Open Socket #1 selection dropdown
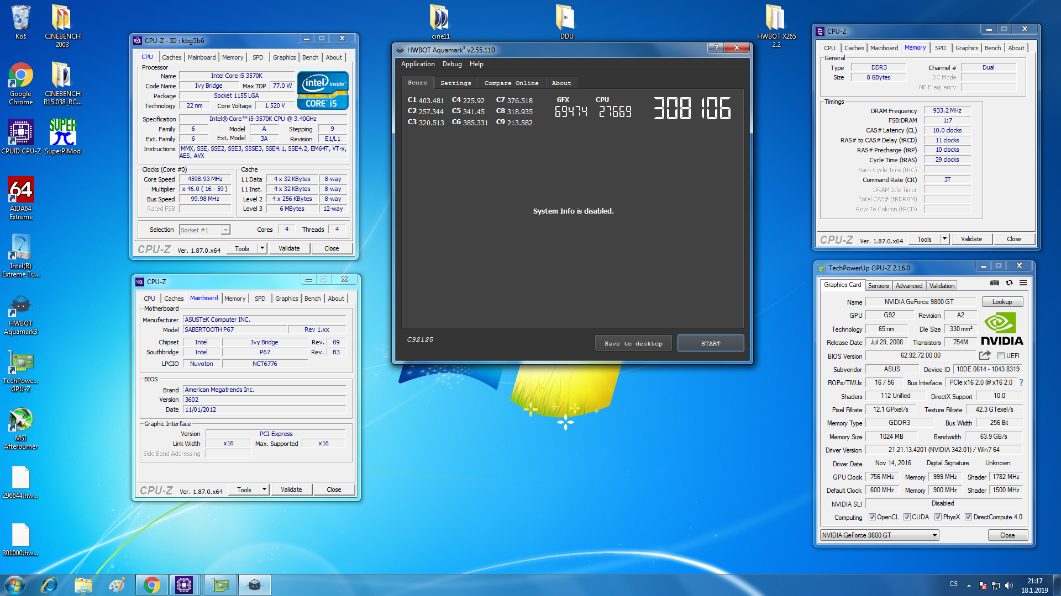The height and width of the screenshot is (596, 1061). tap(204, 230)
